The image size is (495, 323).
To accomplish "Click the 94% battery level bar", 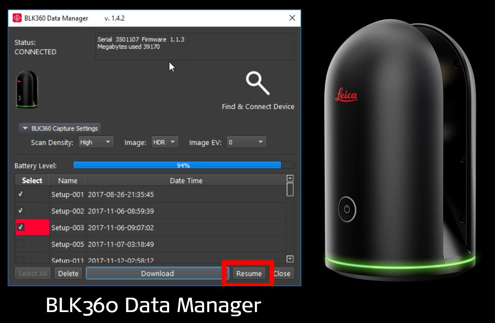I will [183, 165].
